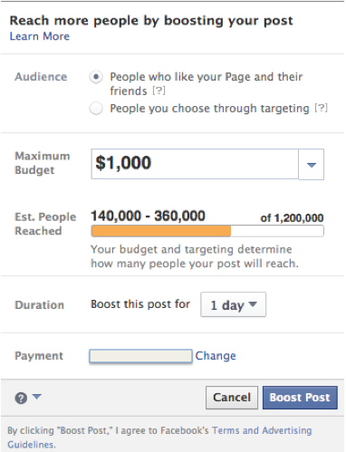Click the help question mark icon

click(x=21, y=398)
